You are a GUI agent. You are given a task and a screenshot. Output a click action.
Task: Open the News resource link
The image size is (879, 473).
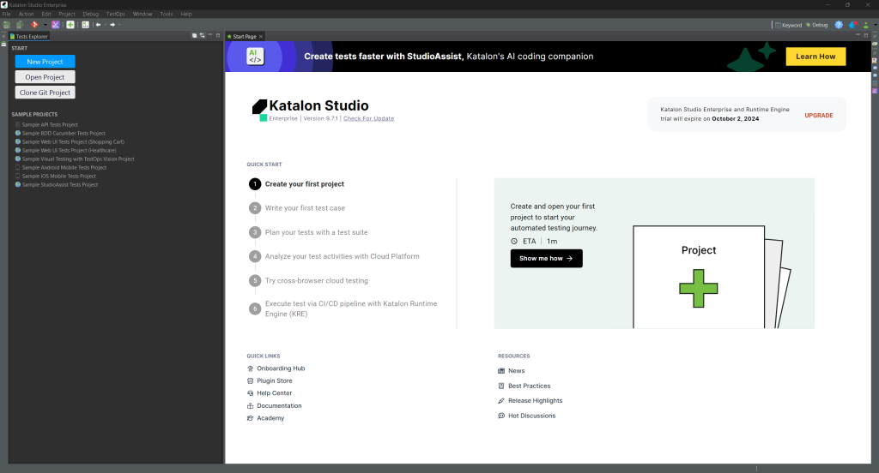(512, 370)
